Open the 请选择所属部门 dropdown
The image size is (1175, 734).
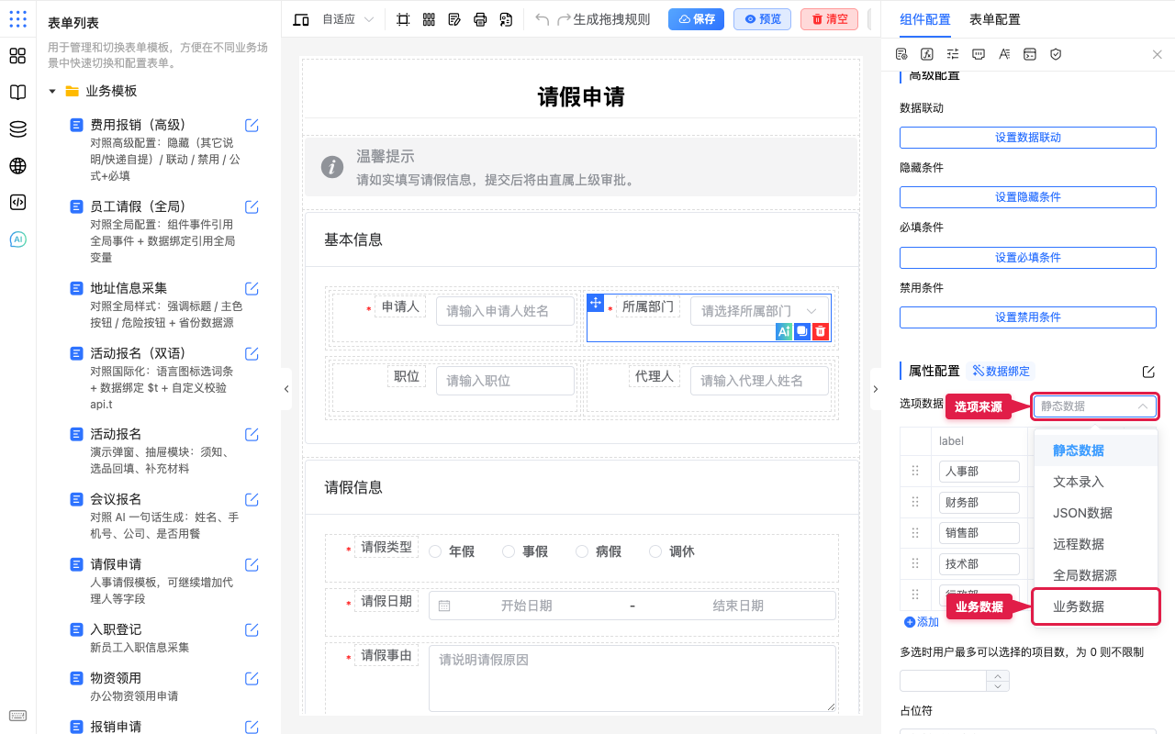click(x=759, y=311)
